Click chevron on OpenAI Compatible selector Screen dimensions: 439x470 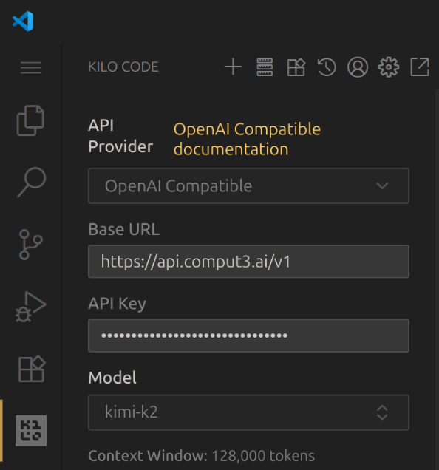coord(382,185)
